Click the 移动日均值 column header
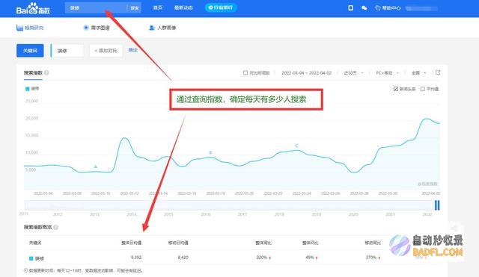This screenshot has height=277, width=479. point(178,243)
